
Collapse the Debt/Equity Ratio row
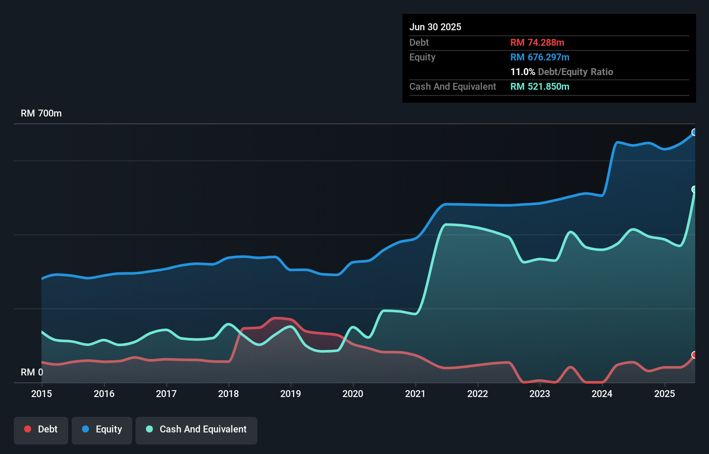561,72
